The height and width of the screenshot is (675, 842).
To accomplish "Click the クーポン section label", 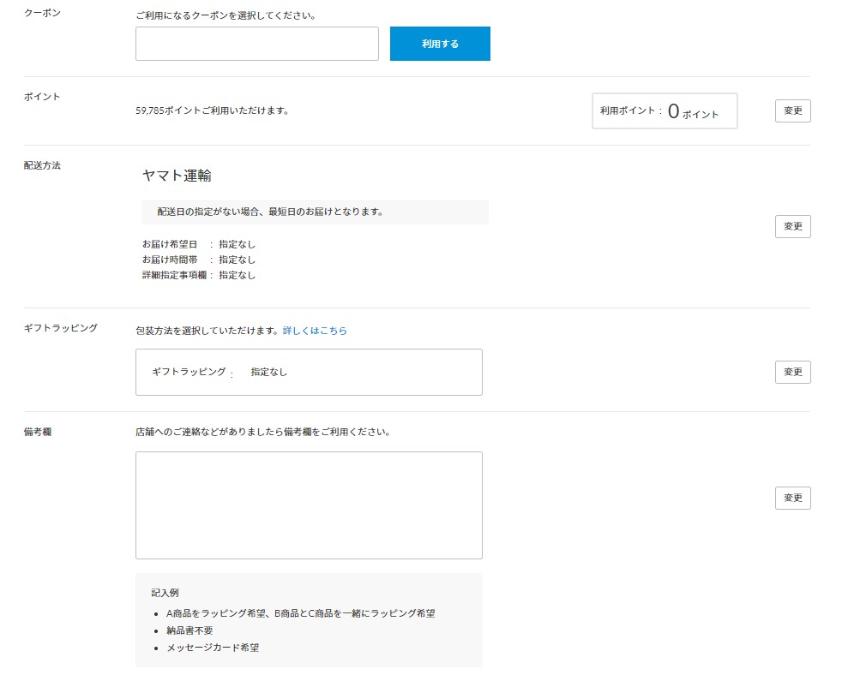I will pyautogui.click(x=42, y=15).
